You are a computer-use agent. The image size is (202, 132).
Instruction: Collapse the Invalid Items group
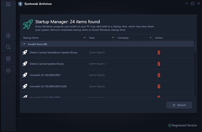pos(24,44)
